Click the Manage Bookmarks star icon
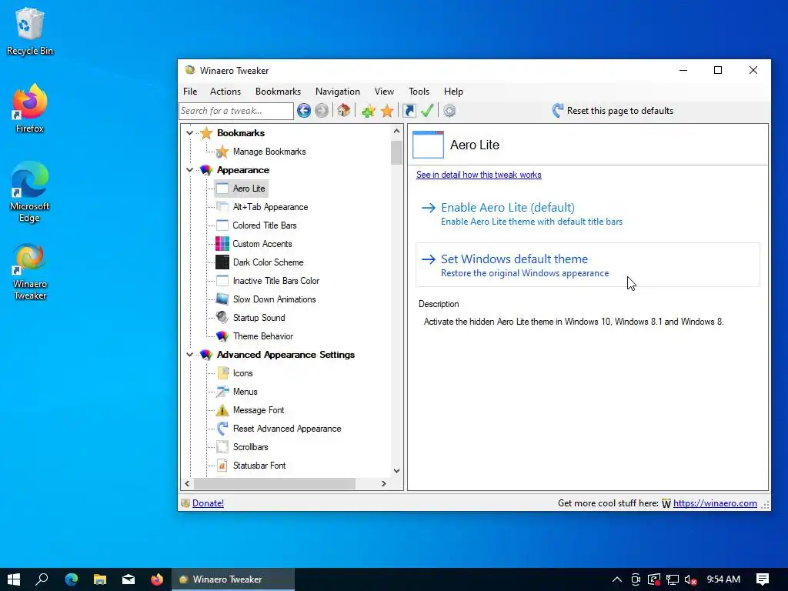Image resolution: width=788 pixels, height=591 pixels. (222, 152)
